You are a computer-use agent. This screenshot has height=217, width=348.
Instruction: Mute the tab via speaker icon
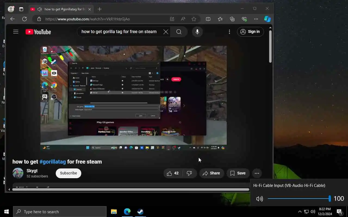[40, 9]
